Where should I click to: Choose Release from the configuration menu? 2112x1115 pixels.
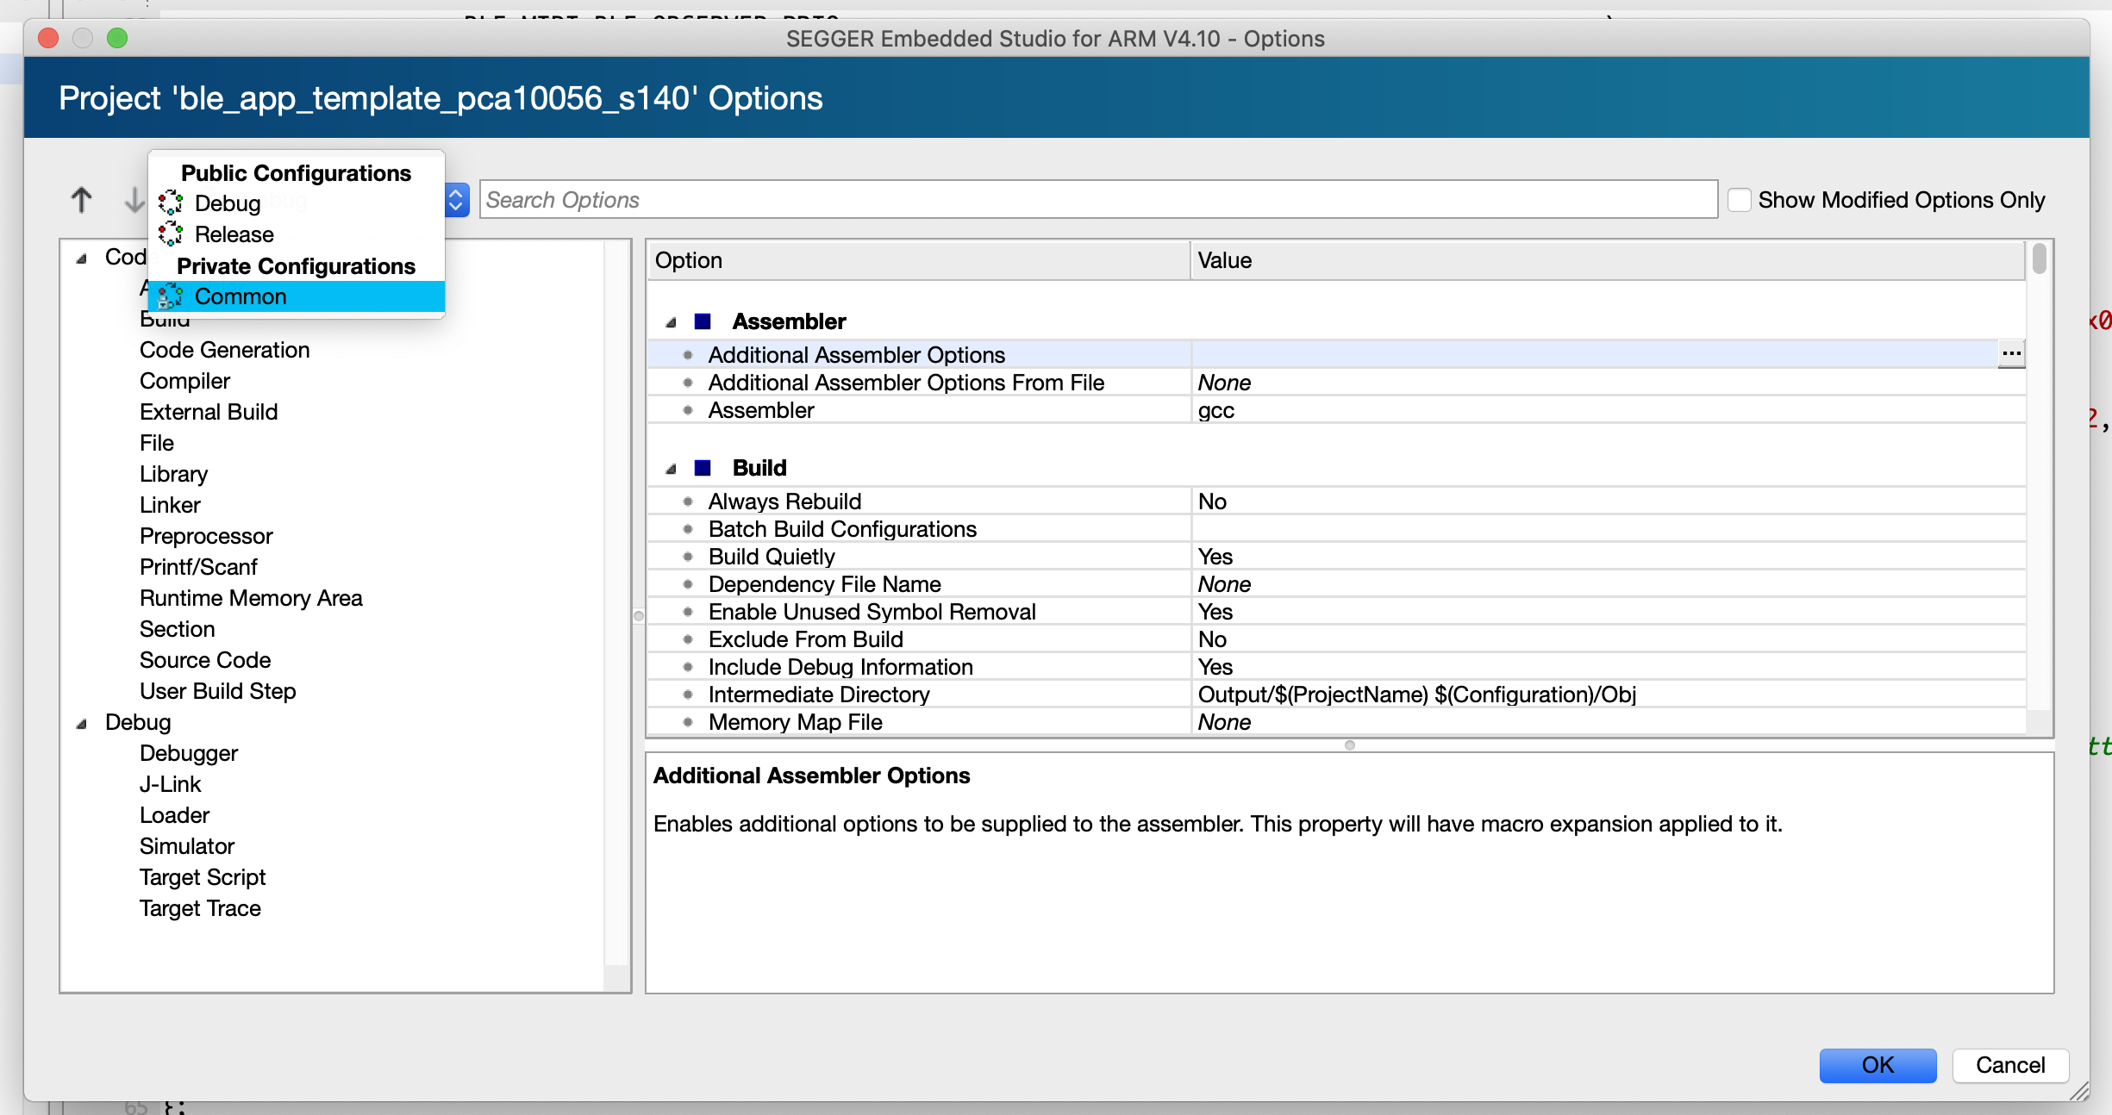[x=234, y=234]
